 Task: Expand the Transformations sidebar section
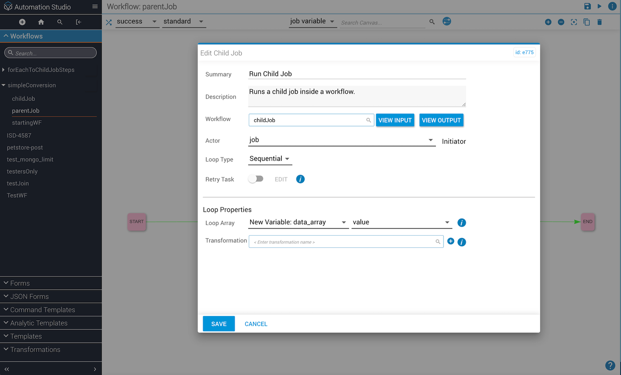[35, 350]
